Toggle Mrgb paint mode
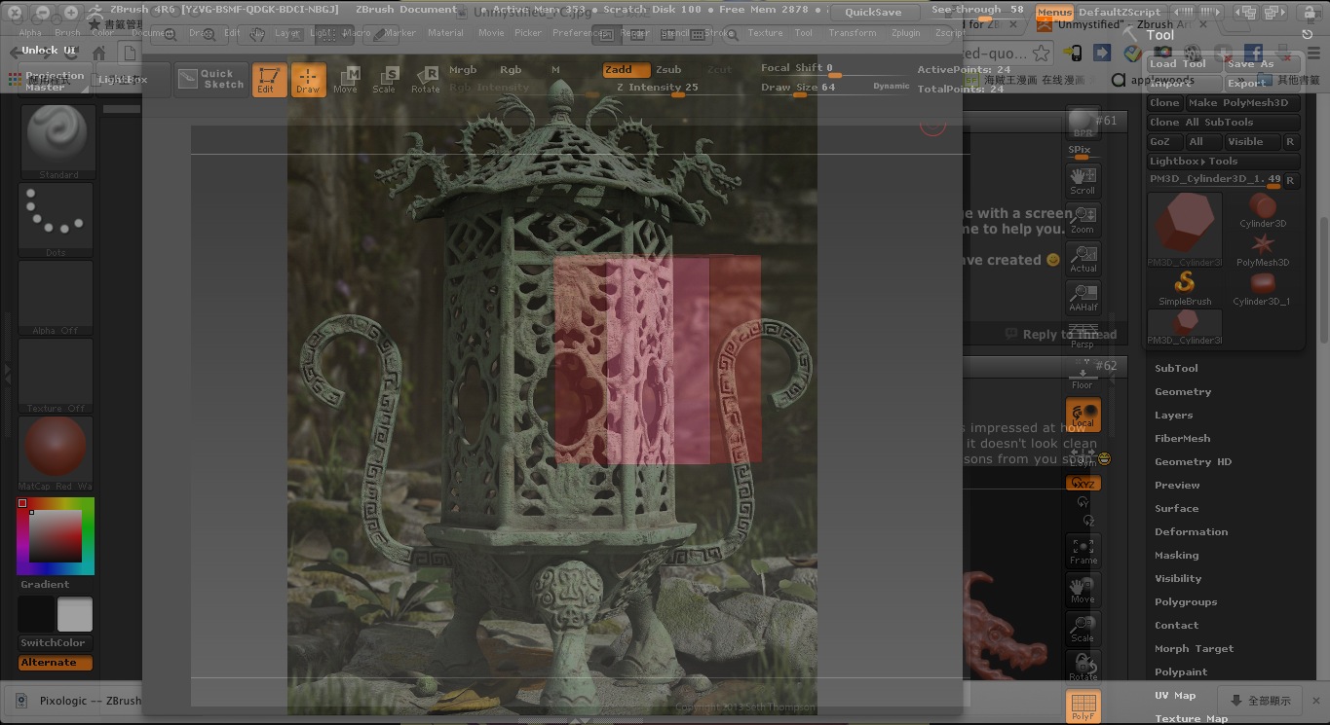Viewport: 1330px width, 725px height. point(463,70)
